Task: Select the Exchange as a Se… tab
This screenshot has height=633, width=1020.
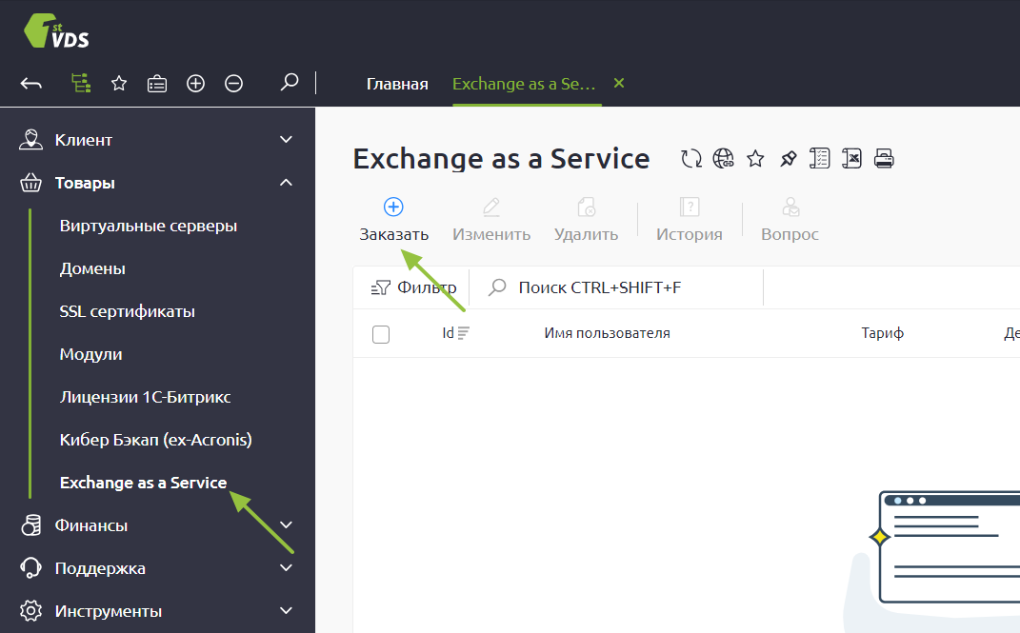Action: pyautogui.click(x=524, y=84)
